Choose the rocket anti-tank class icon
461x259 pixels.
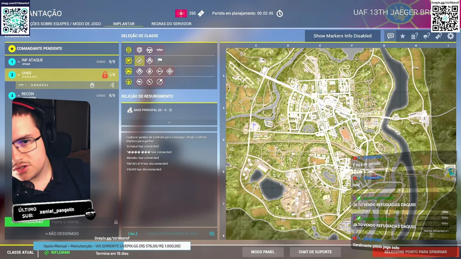point(160,72)
